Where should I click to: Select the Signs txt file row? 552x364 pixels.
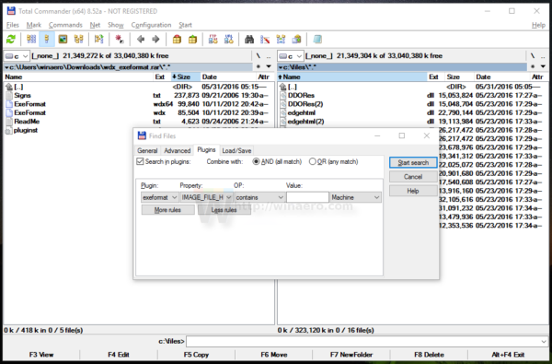(137, 96)
